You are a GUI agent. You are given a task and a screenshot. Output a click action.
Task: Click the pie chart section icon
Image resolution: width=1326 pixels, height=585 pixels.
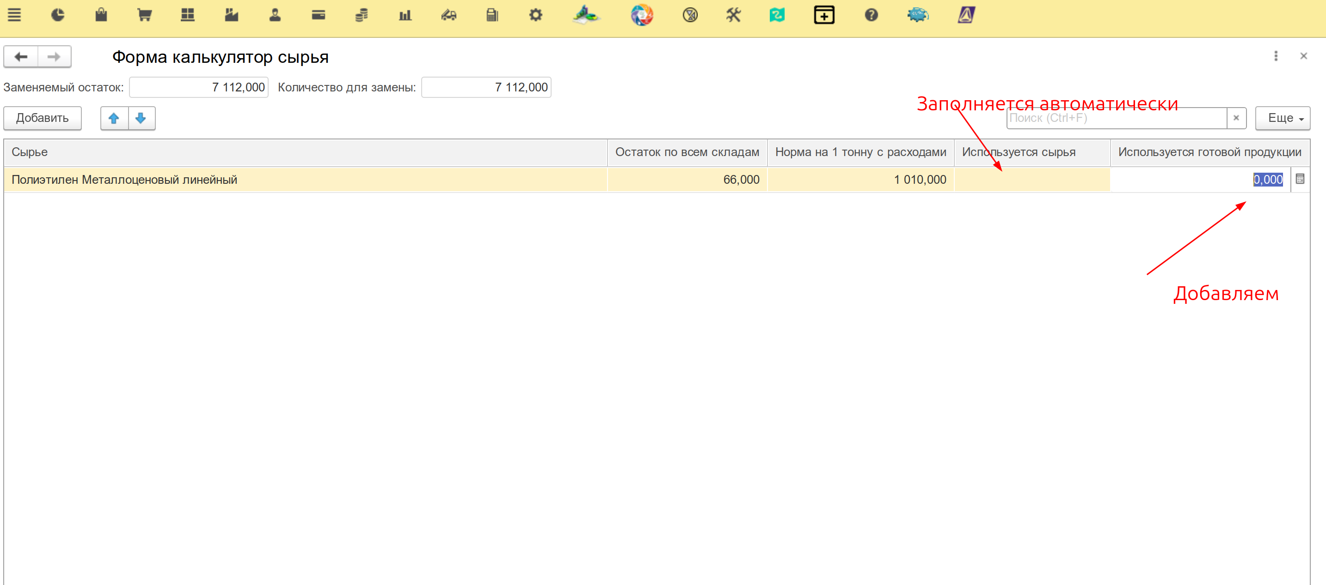(58, 15)
